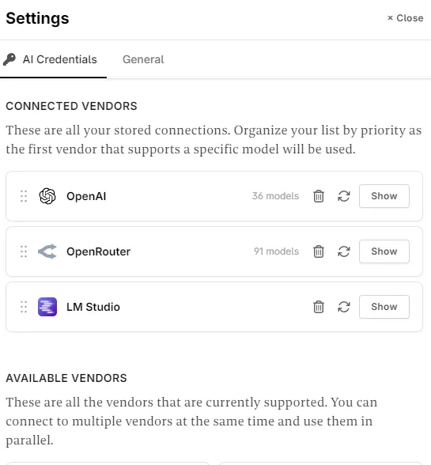Viewport: 431px width, 465px height.
Task: Show the OpenAI credentials
Action: click(x=384, y=196)
